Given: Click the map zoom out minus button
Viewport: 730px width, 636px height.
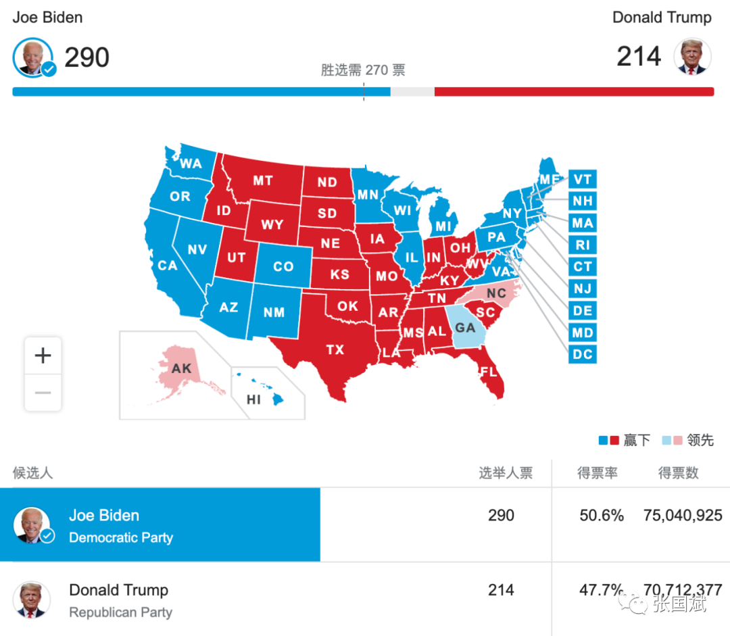Looking at the screenshot, I should (x=43, y=393).
